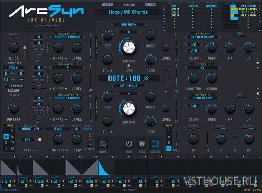
Task: Toggle the Filter Link button
Action: tap(129, 66)
